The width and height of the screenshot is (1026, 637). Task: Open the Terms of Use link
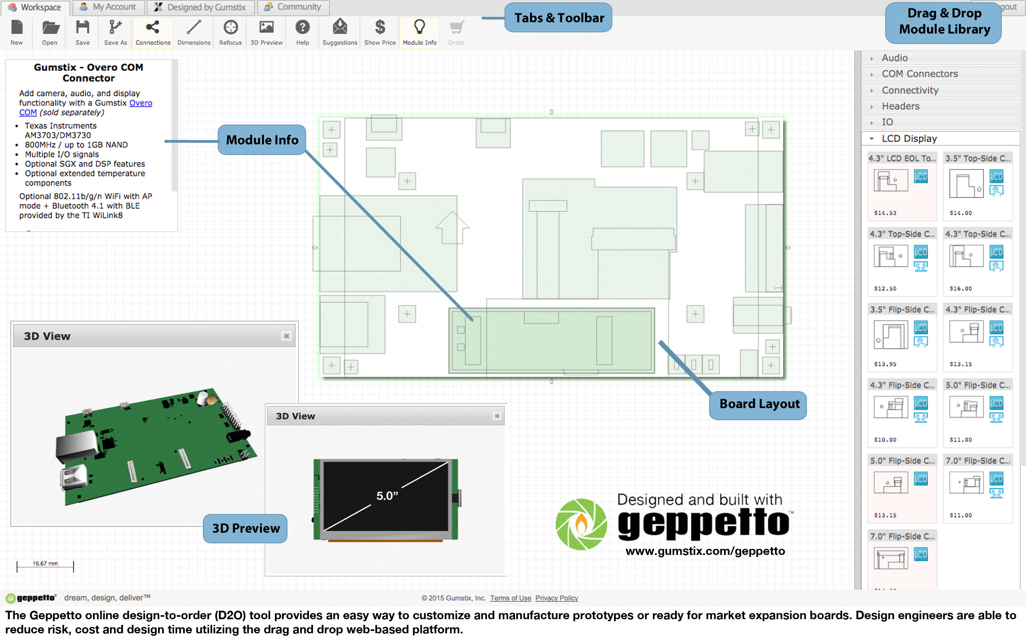point(510,598)
